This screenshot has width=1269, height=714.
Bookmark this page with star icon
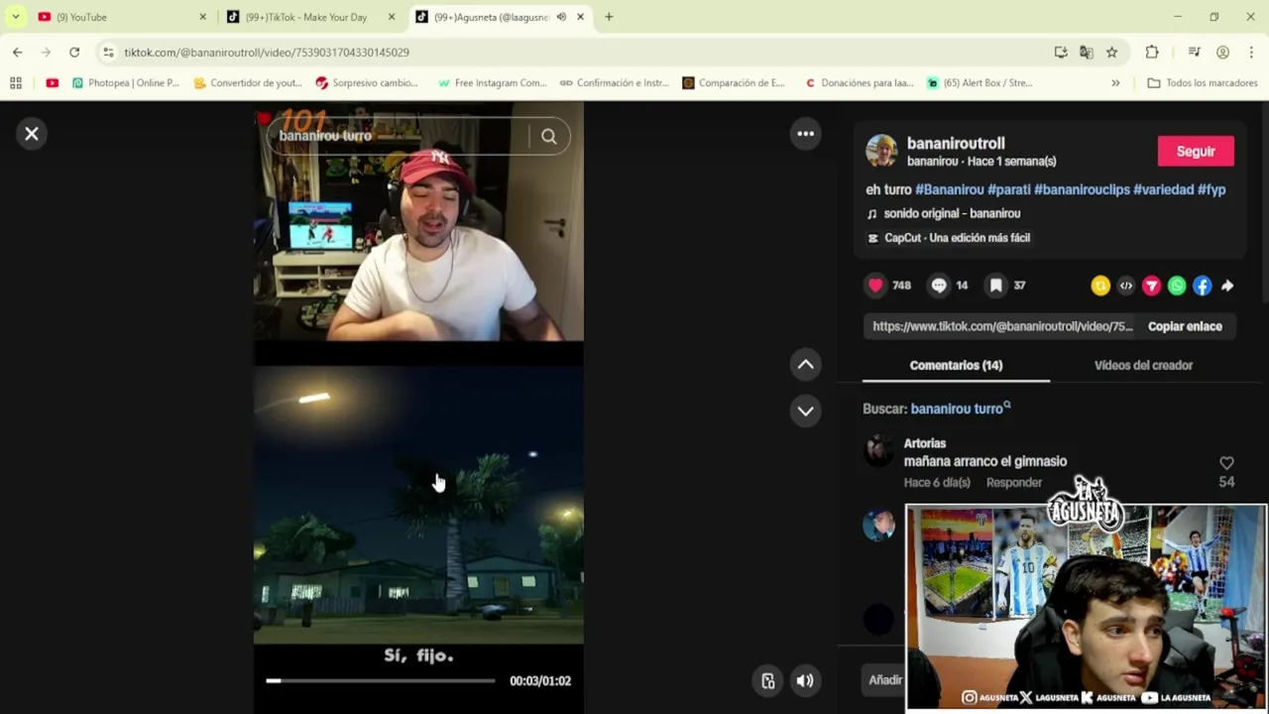[x=1111, y=53]
